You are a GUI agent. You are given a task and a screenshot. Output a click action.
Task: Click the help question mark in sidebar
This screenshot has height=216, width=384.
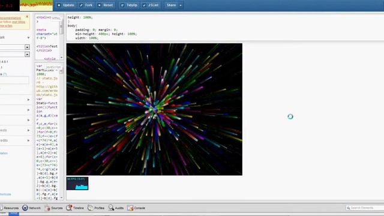click(5, 74)
